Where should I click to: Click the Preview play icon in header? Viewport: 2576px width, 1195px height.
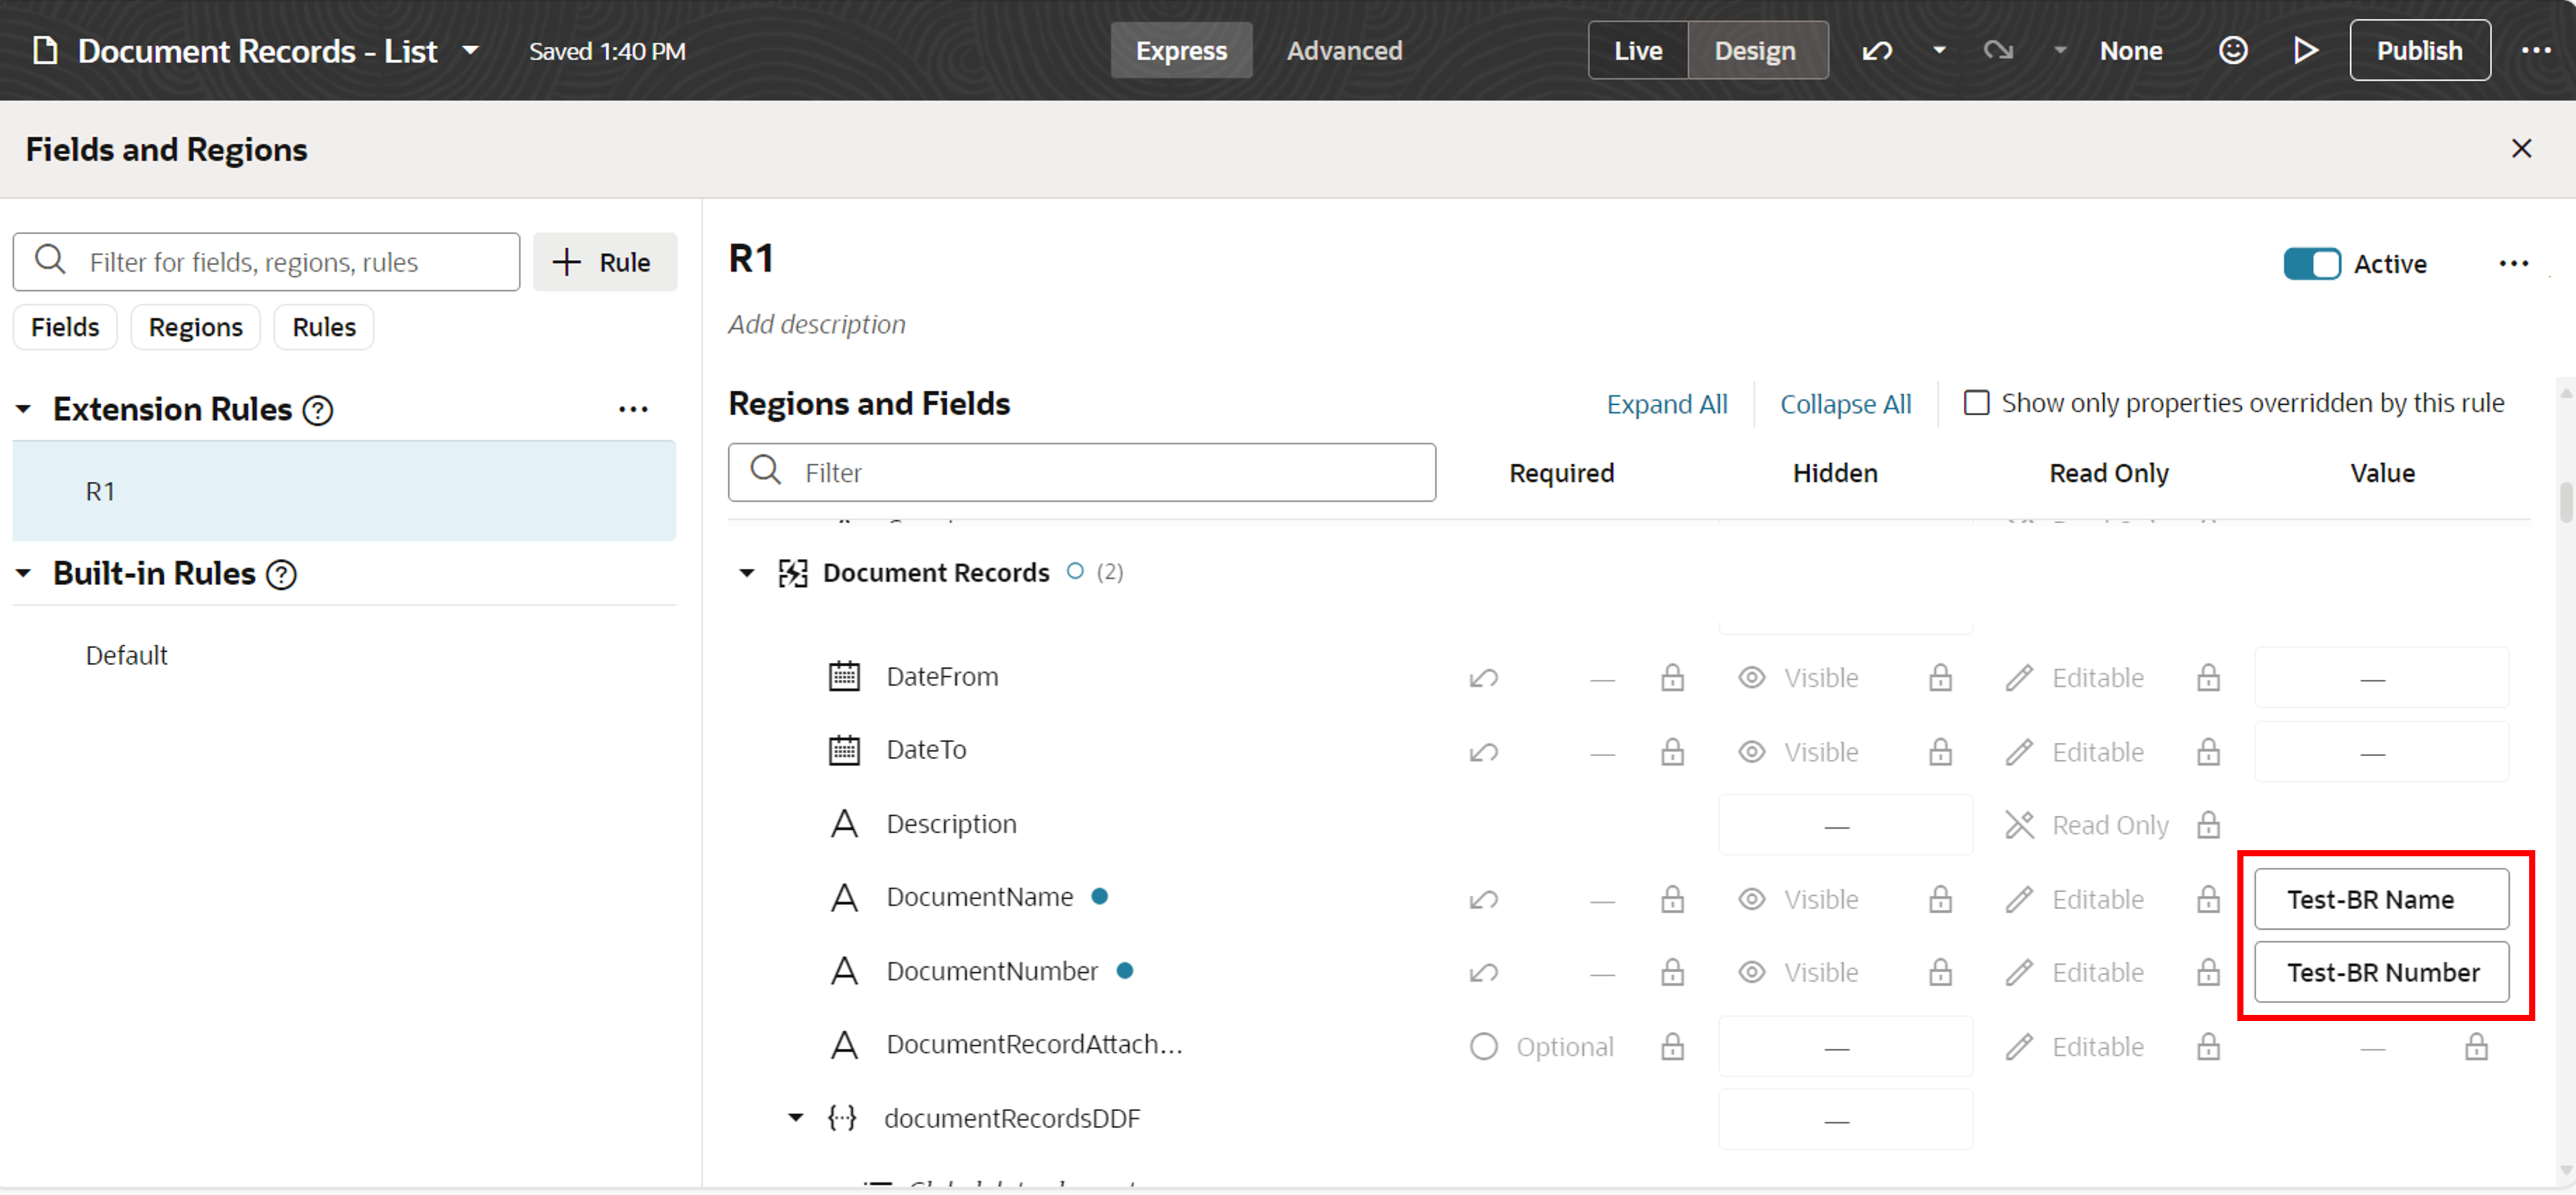tap(2306, 50)
